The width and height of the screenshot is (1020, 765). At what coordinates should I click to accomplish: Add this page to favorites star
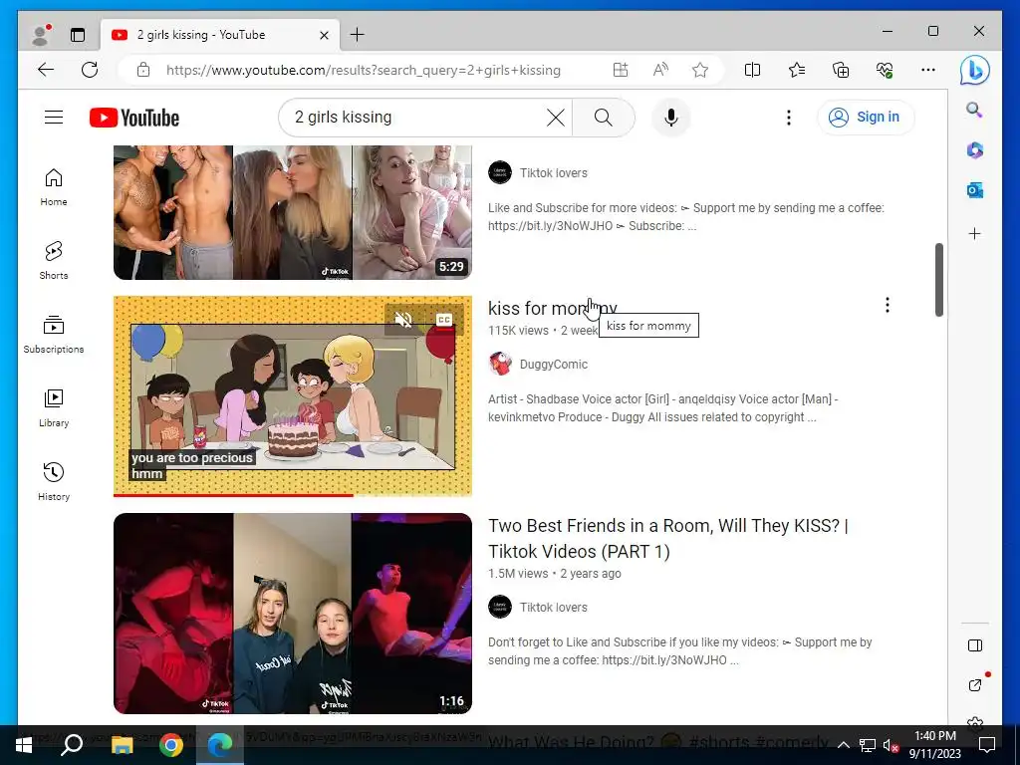pyautogui.click(x=700, y=71)
